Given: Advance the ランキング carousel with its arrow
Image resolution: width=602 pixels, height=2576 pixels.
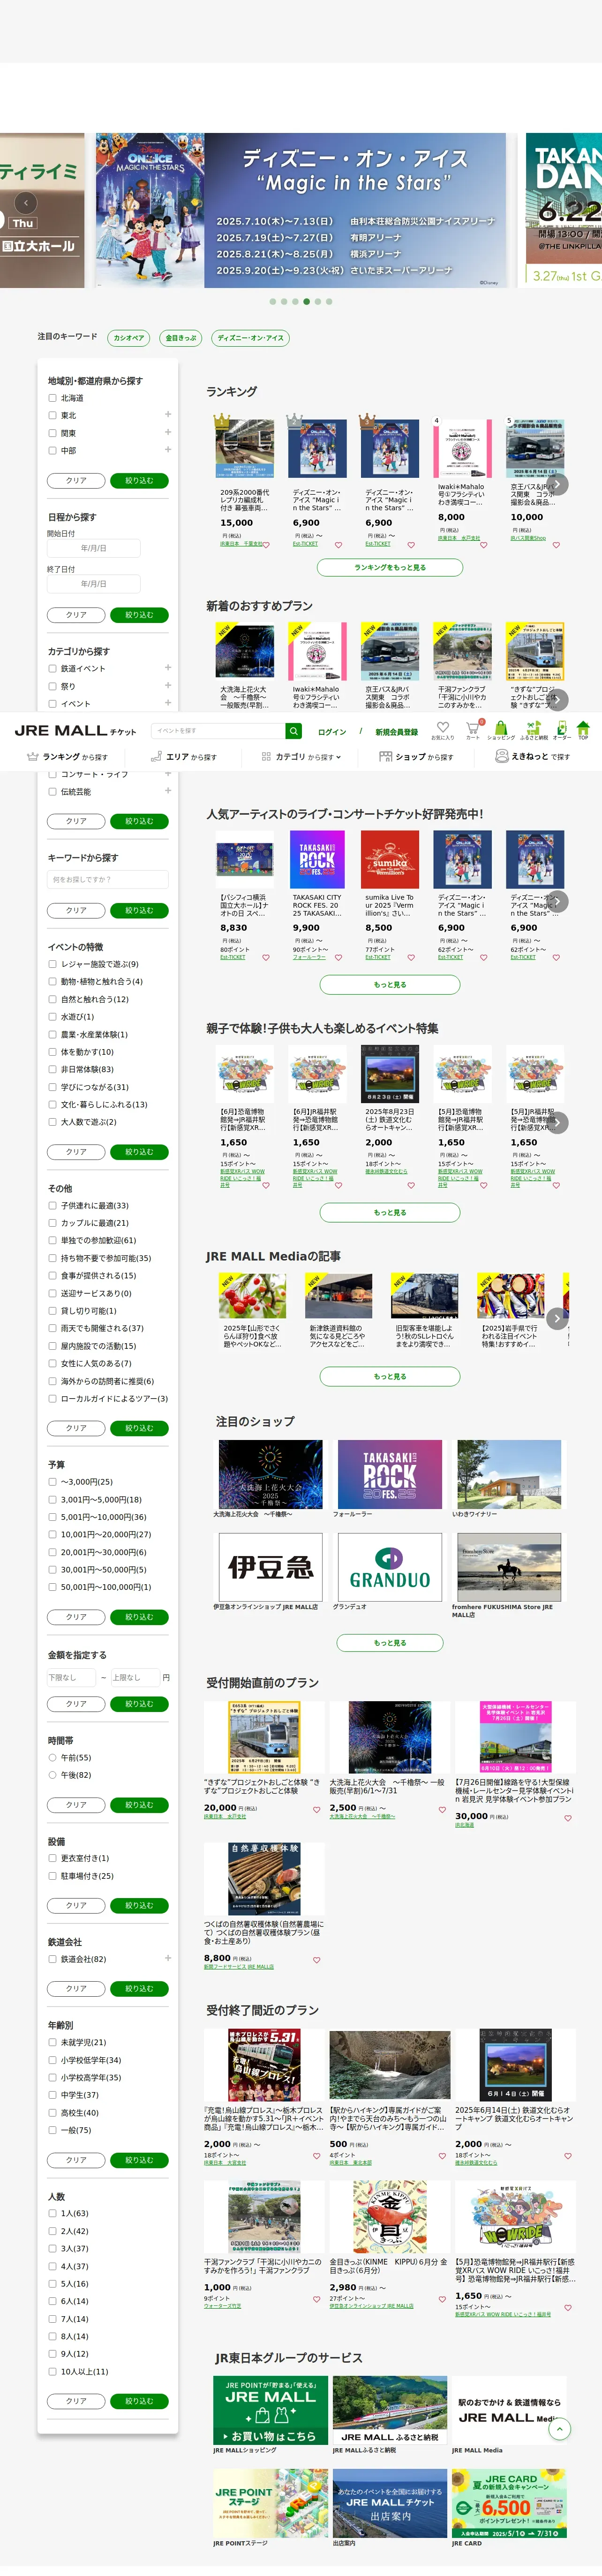Looking at the screenshot, I should [x=558, y=484].
